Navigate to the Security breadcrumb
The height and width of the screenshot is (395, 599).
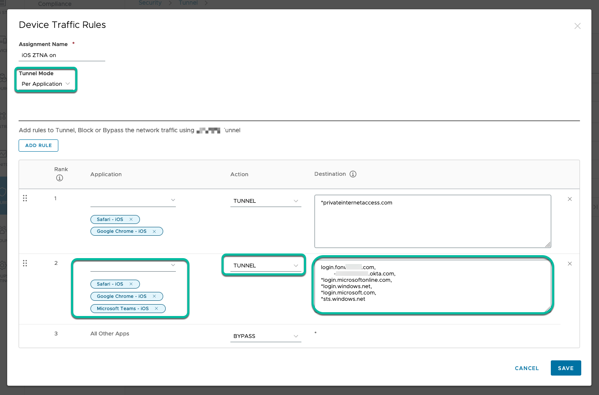(150, 3)
